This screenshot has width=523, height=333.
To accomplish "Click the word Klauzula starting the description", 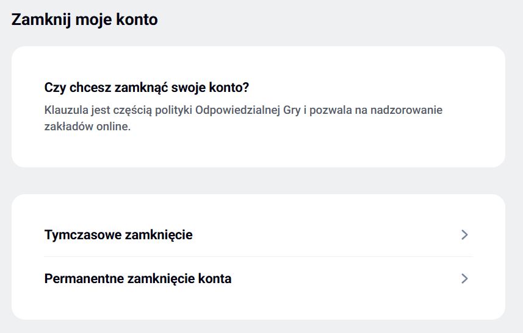I will (x=65, y=110).
